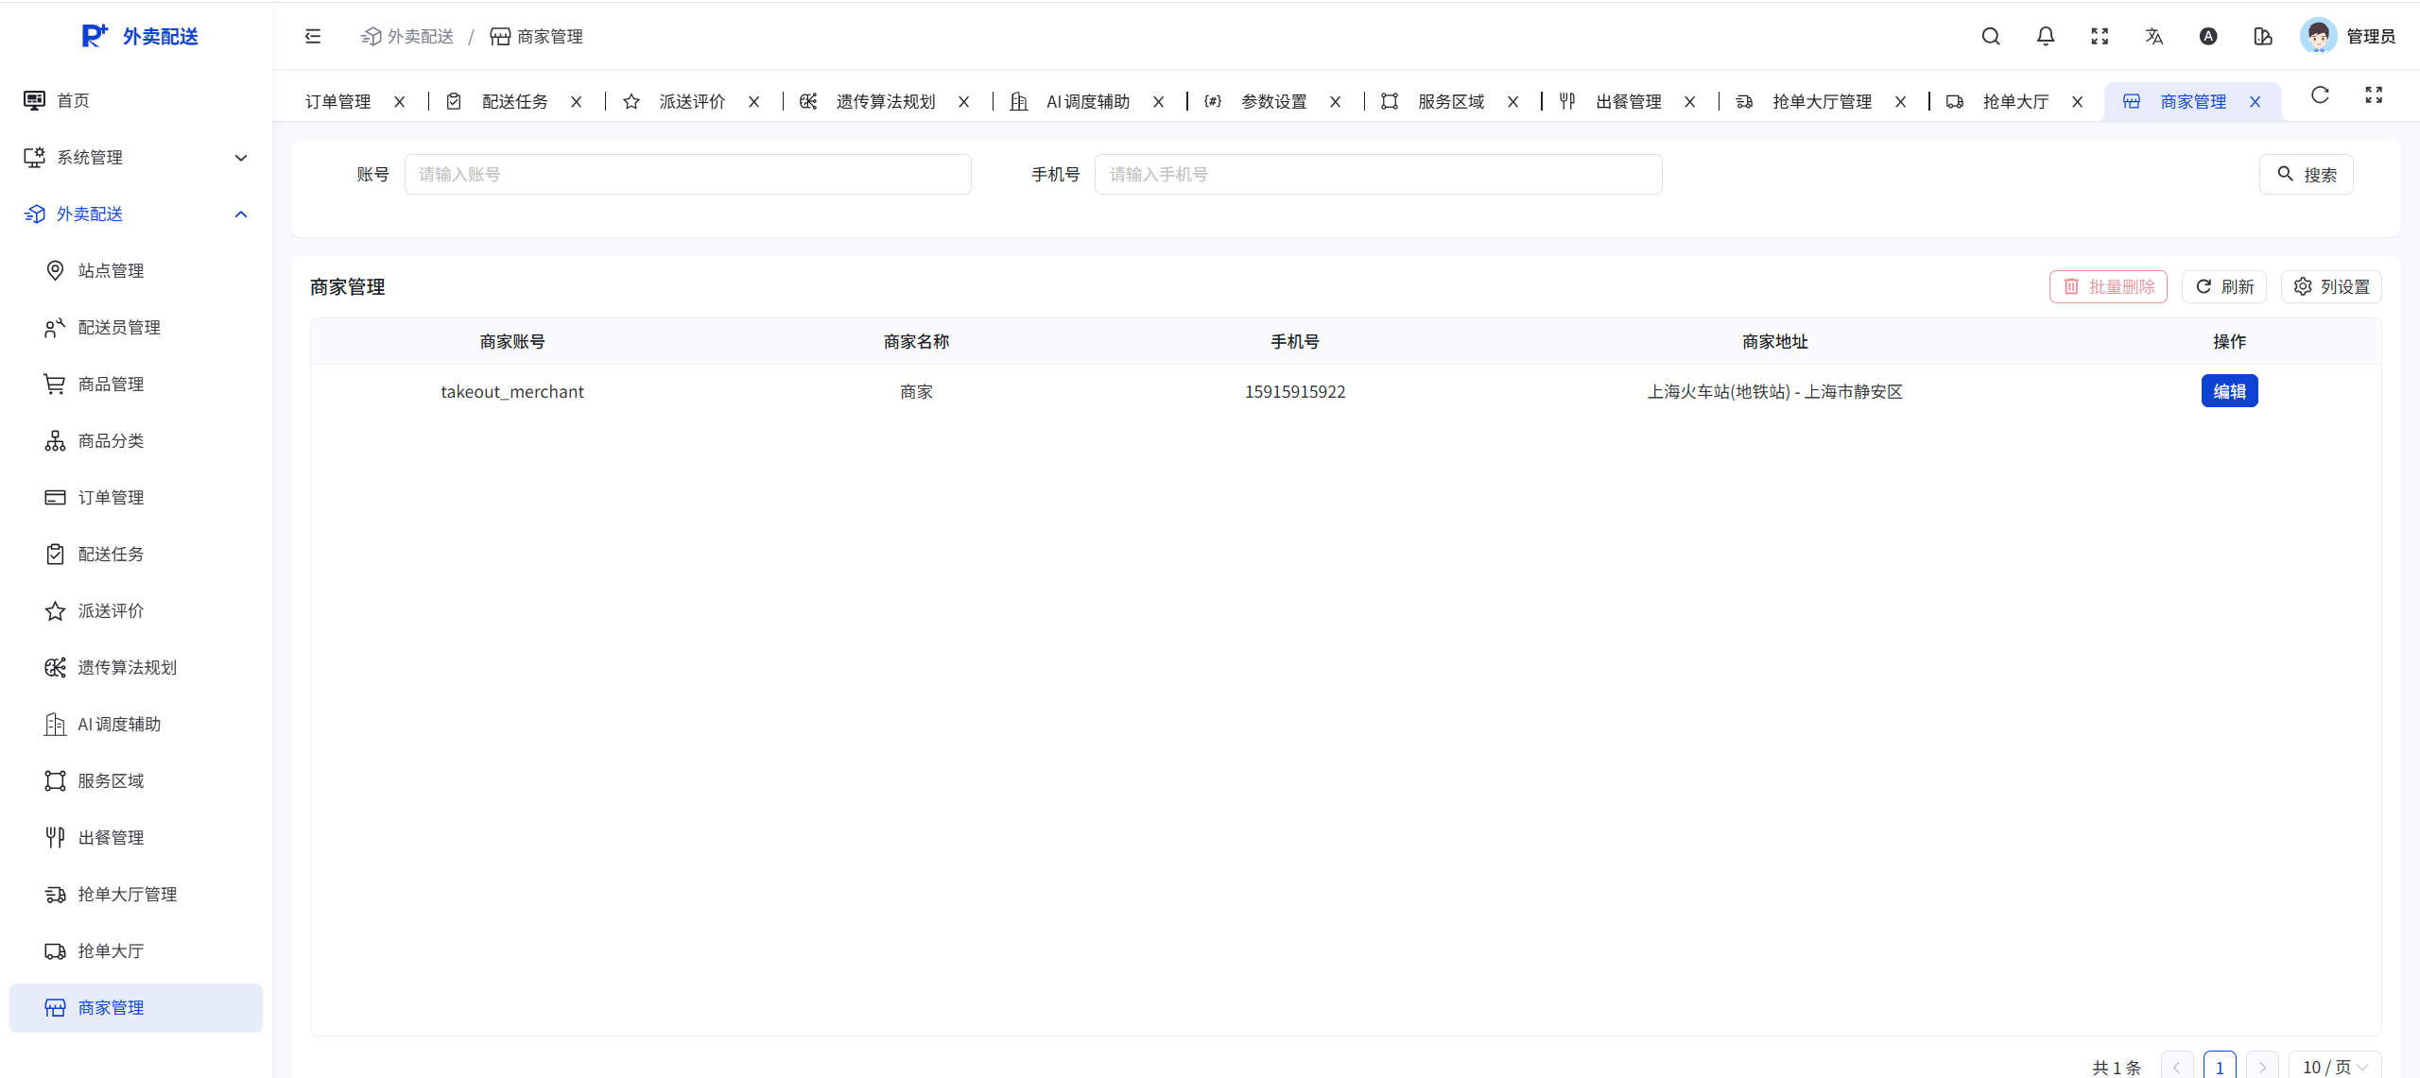The width and height of the screenshot is (2420, 1078).
Task: Open the 管理员 user avatar menu
Action: click(2348, 37)
